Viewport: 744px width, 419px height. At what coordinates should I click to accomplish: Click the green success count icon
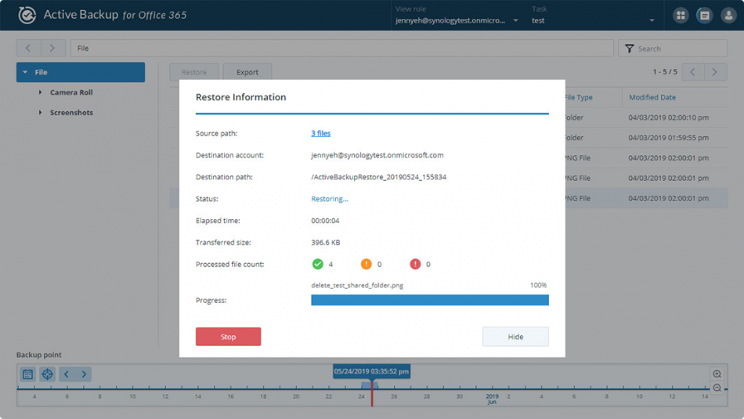[317, 264]
